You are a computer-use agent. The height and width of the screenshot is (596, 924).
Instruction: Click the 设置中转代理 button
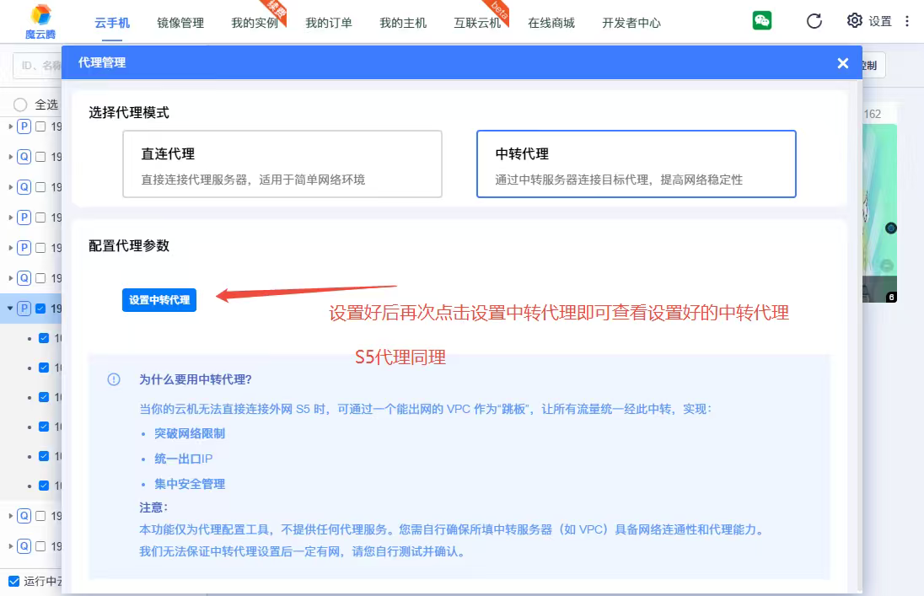click(159, 300)
